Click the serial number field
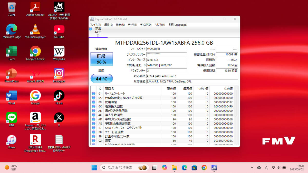Viewport: 308px width, 173px height. point(167,54)
